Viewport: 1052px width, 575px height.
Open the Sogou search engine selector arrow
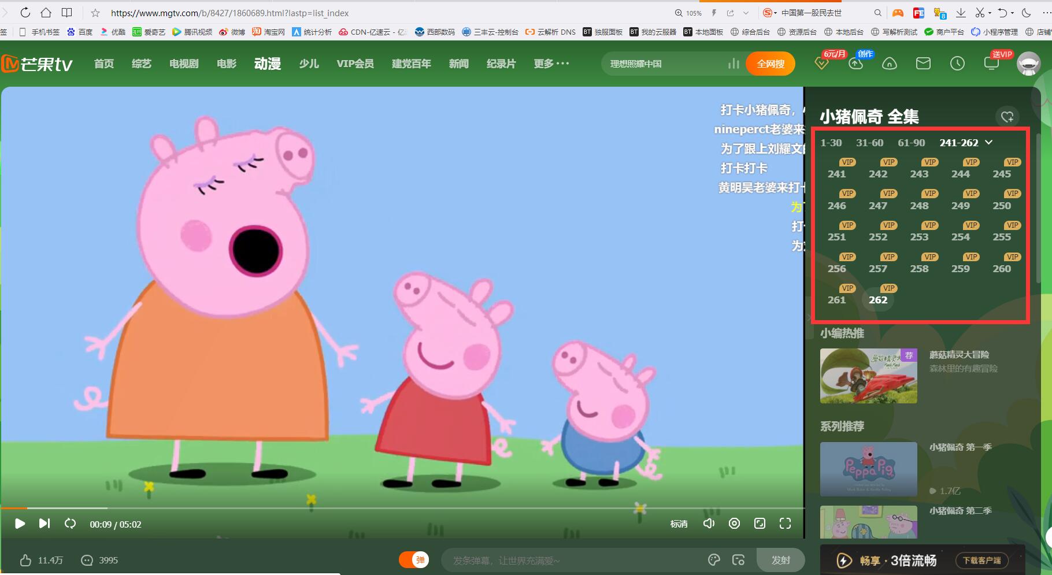click(775, 13)
